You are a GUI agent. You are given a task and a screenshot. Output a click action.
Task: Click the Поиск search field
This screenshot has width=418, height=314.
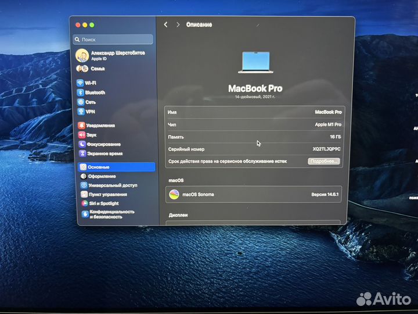[113, 40]
